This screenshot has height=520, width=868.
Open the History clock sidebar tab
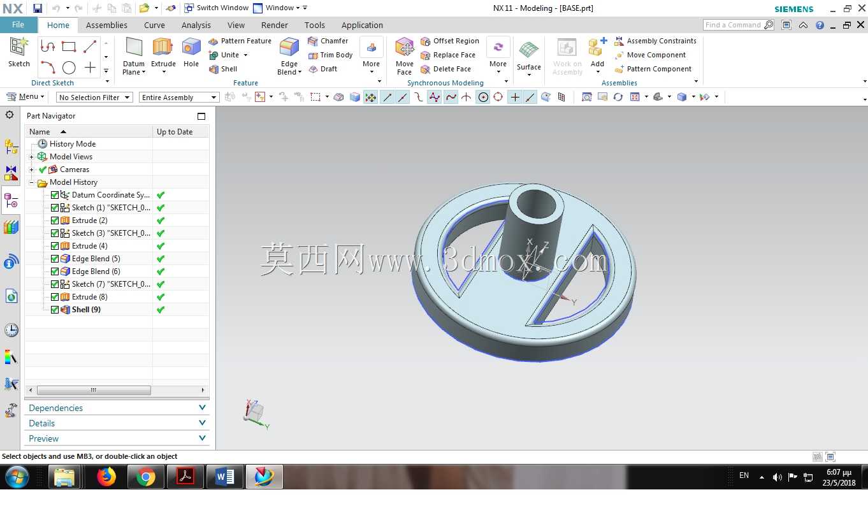click(11, 330)
